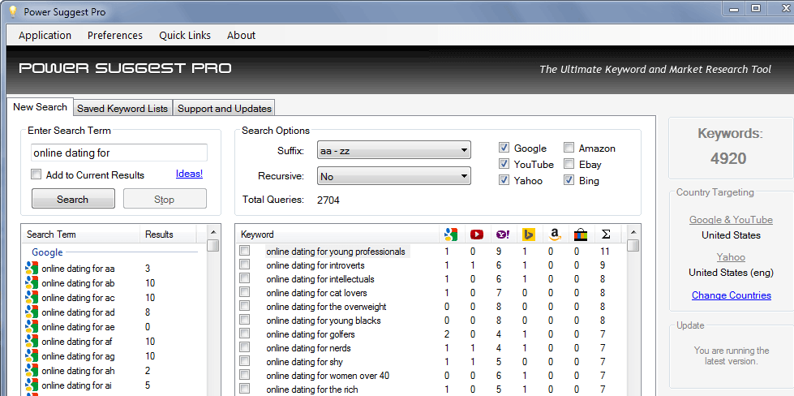Click the YouTube column header icon
This screenshot has height=396, width=794.
point(477,235)
